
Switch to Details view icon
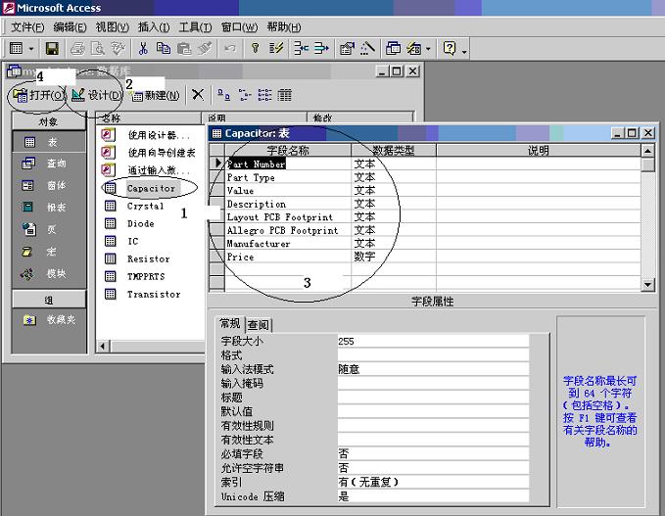click(x=285, y=95)
